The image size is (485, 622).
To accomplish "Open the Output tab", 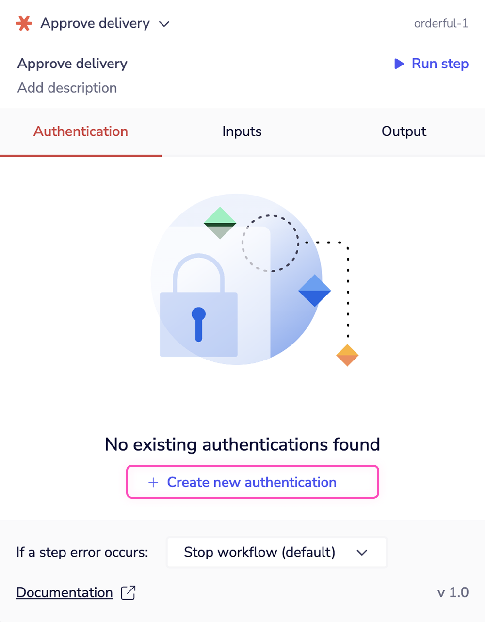I will [404, 131].
